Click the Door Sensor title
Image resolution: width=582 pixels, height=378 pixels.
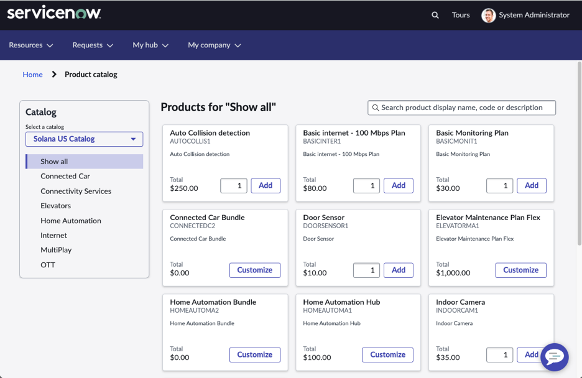click(x=324, y=218)
